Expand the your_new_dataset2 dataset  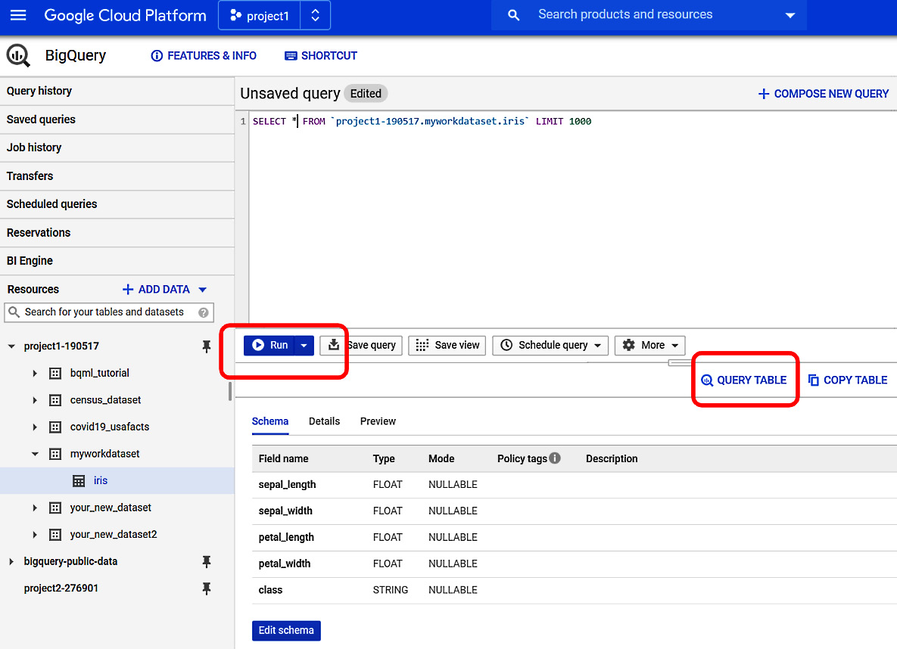coord(35,535)
